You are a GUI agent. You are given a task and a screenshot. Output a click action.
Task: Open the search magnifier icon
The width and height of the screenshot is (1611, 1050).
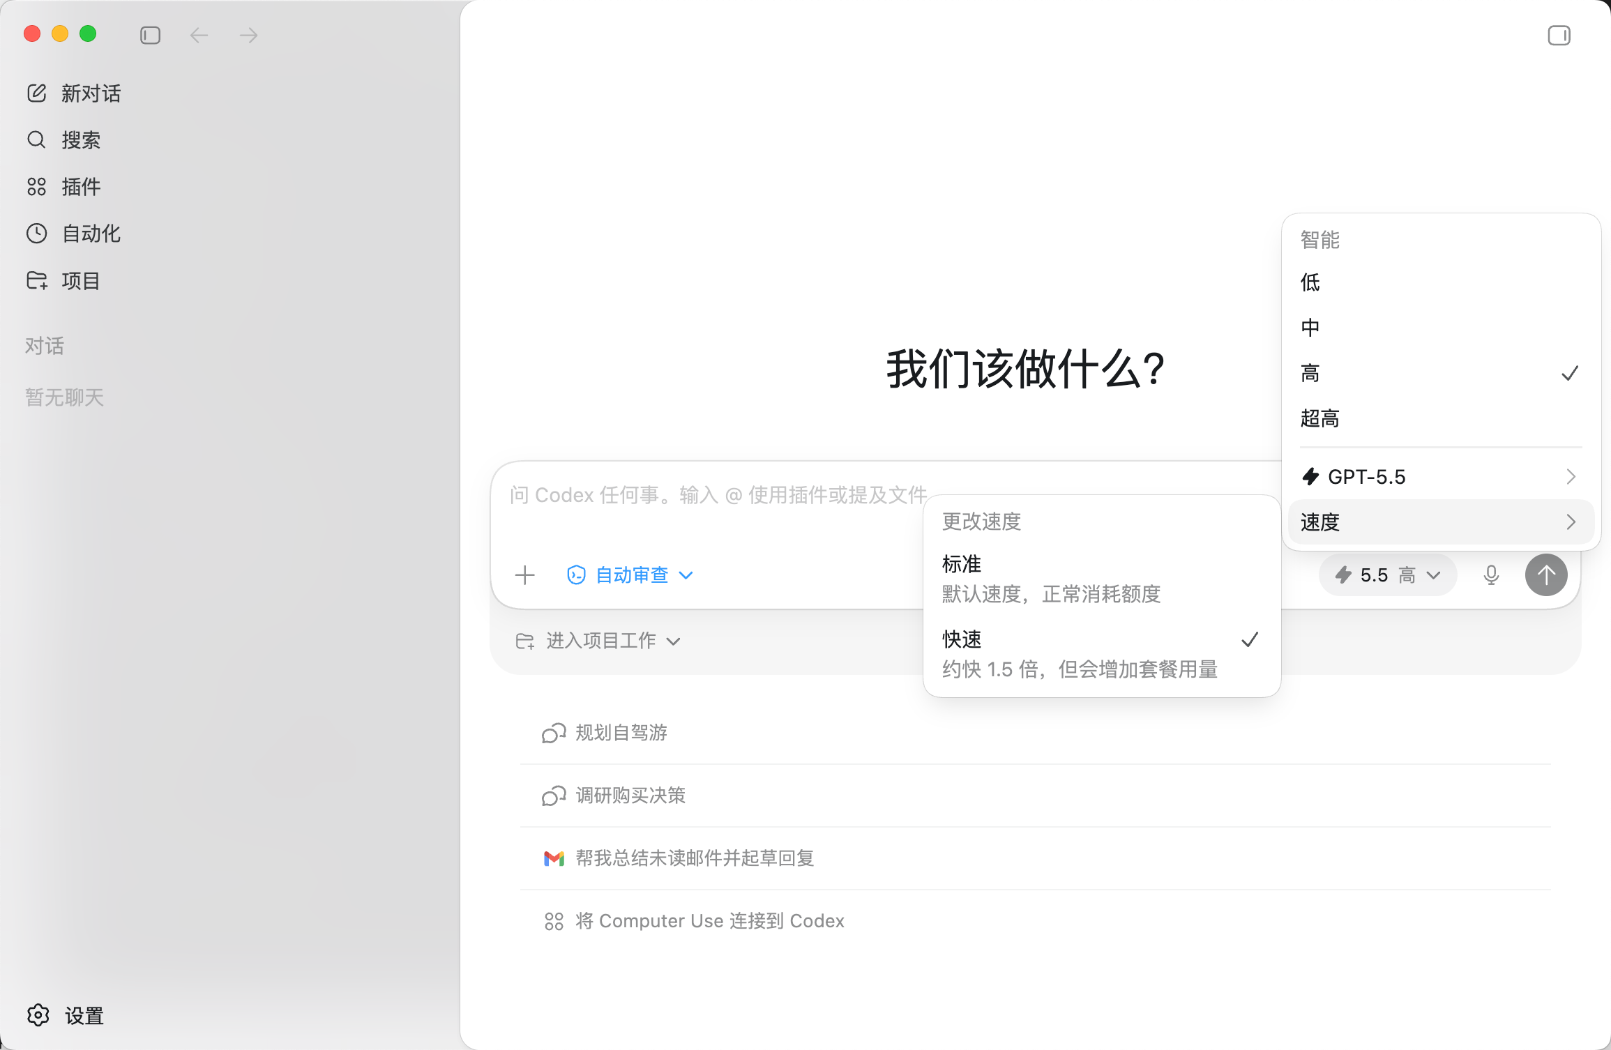(36, 139)
